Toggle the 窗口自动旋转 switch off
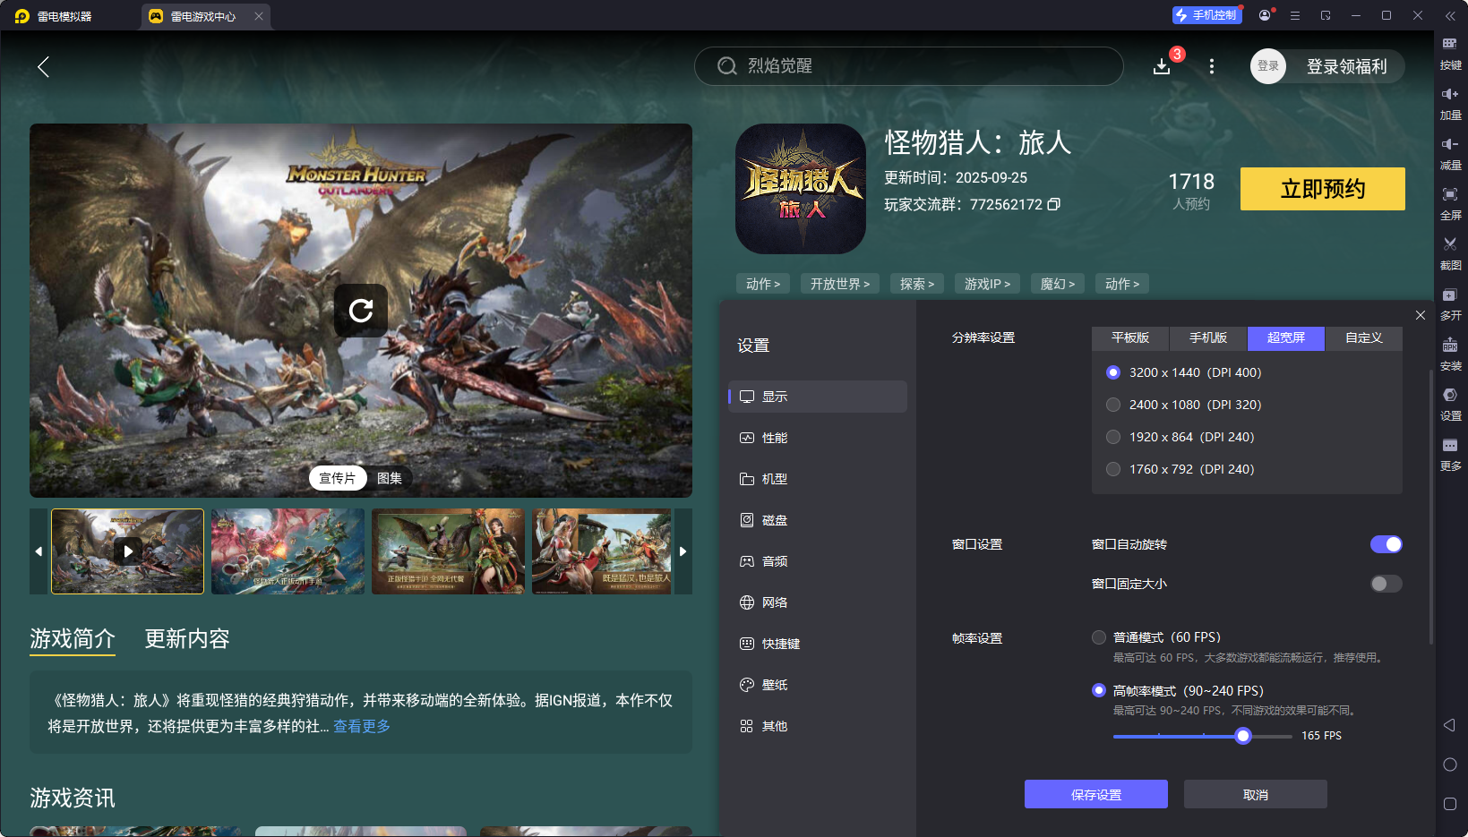The width and height of the screenshot is (1468, 837). tap(1386, 544)
